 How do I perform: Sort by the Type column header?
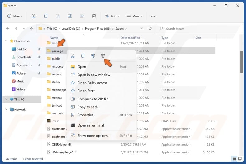tap(165, 38)
